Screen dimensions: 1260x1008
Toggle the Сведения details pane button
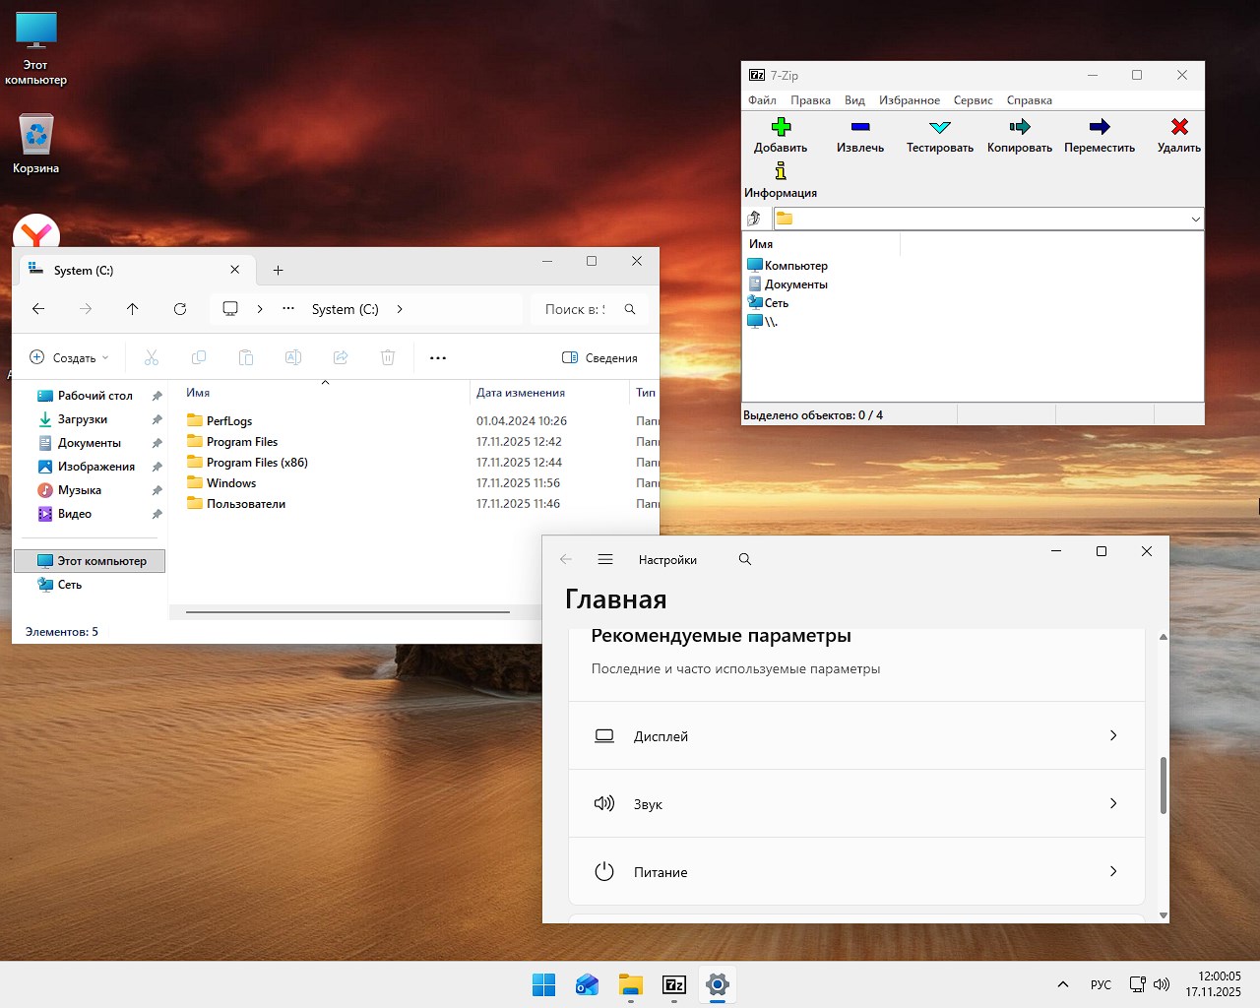click(x=599, y=357)
